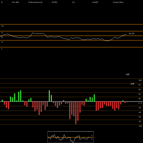Click the 2.78 value in MR panel

pyautogui.click(x=132, y=84)
